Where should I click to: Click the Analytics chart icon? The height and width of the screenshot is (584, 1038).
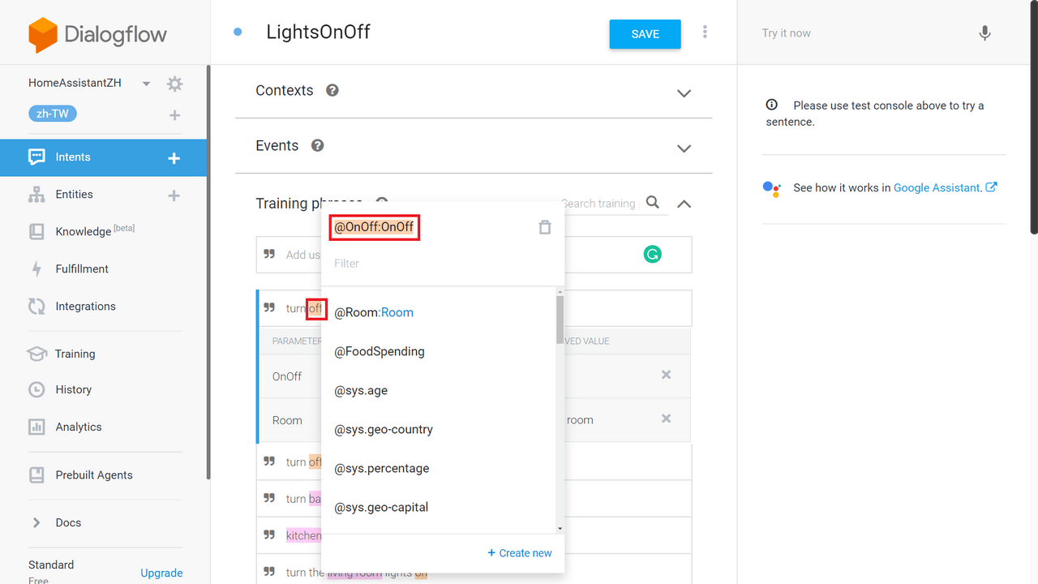click(x=36, y=427)
